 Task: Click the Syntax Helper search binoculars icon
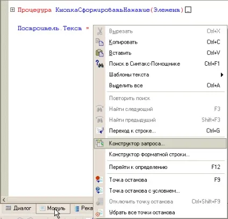click(99, 64)
